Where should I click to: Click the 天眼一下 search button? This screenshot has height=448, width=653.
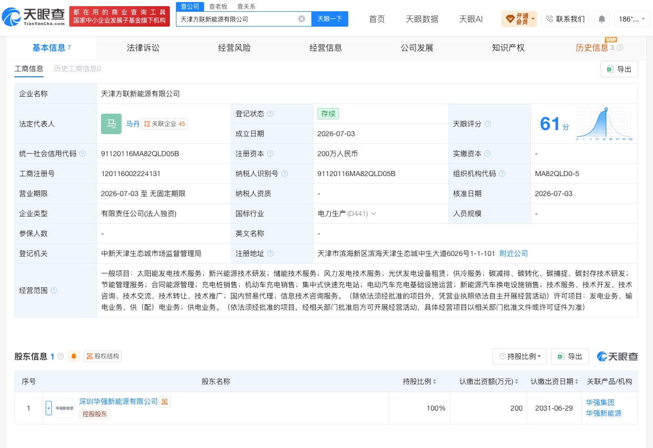[330, 19]
